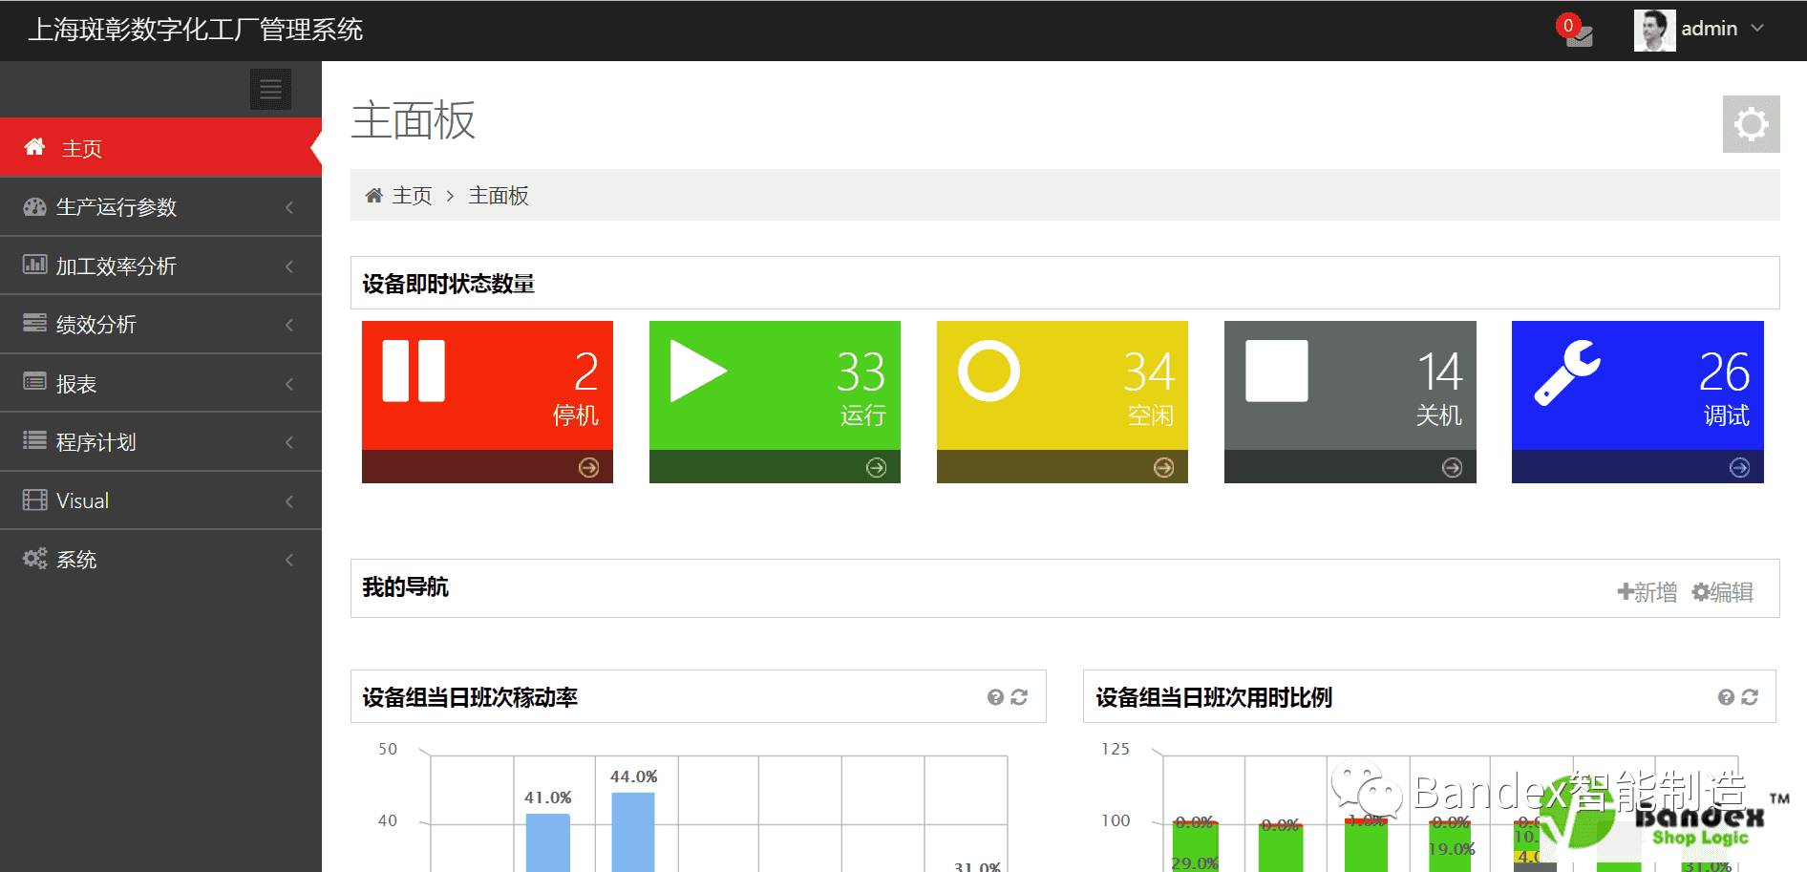Click the icon beside 绩效分析

click(35, 323)
